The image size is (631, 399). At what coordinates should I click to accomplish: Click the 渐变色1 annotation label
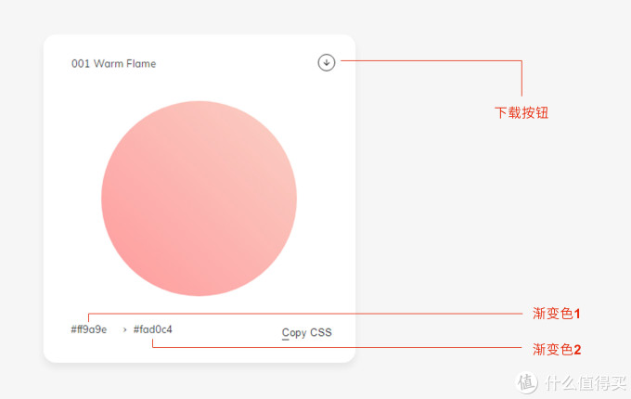pyautogui.click(x=557, y=314)
